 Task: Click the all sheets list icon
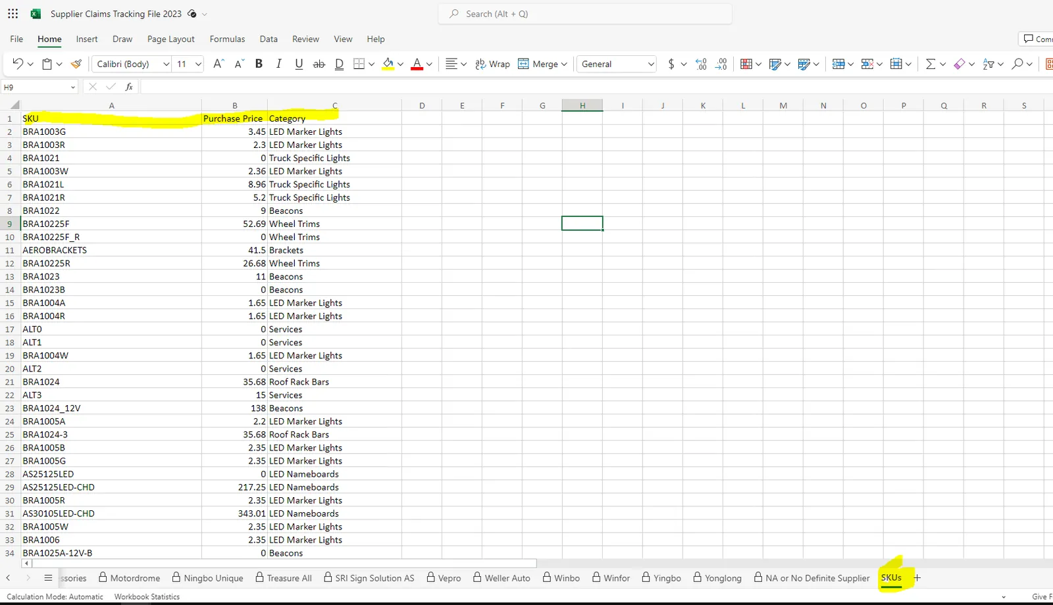[48, 578]
